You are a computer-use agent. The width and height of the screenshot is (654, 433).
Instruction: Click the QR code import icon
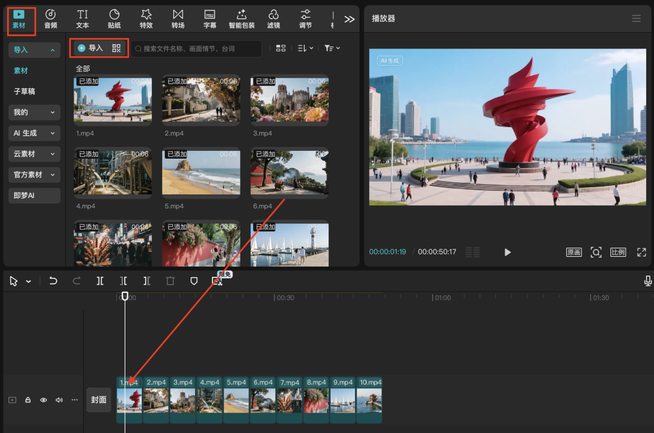(x=117, y=48)
